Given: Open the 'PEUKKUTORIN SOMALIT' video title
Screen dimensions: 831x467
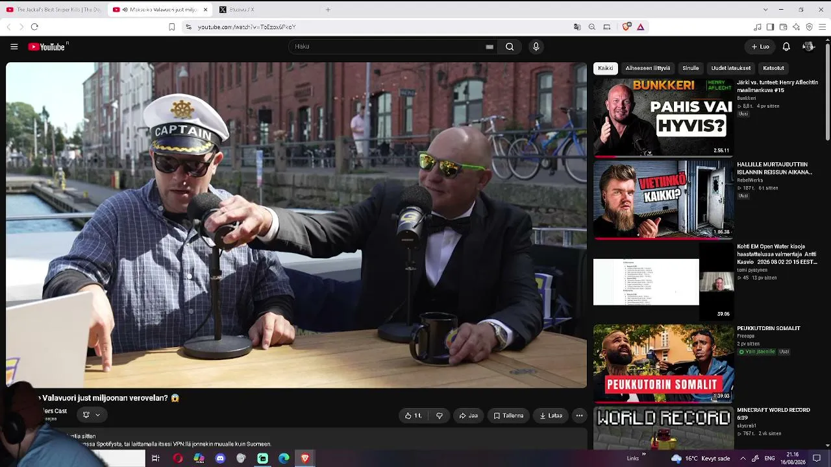Looking at the screenshot, I should click(769, 328).
